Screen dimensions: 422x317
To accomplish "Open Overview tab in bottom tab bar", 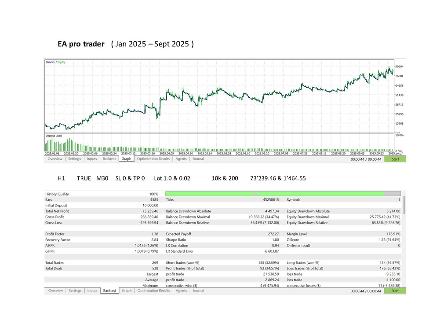I will click(55, 291).
